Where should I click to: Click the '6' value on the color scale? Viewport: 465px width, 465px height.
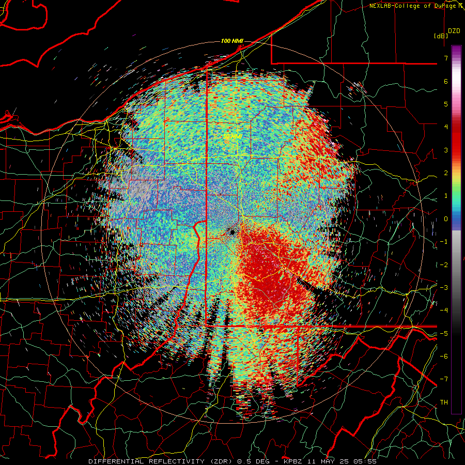446,81
